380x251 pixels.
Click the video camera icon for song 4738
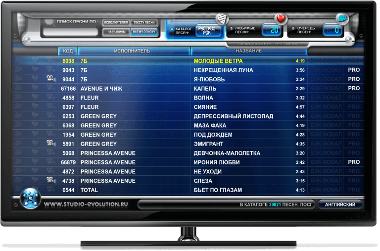50,181
